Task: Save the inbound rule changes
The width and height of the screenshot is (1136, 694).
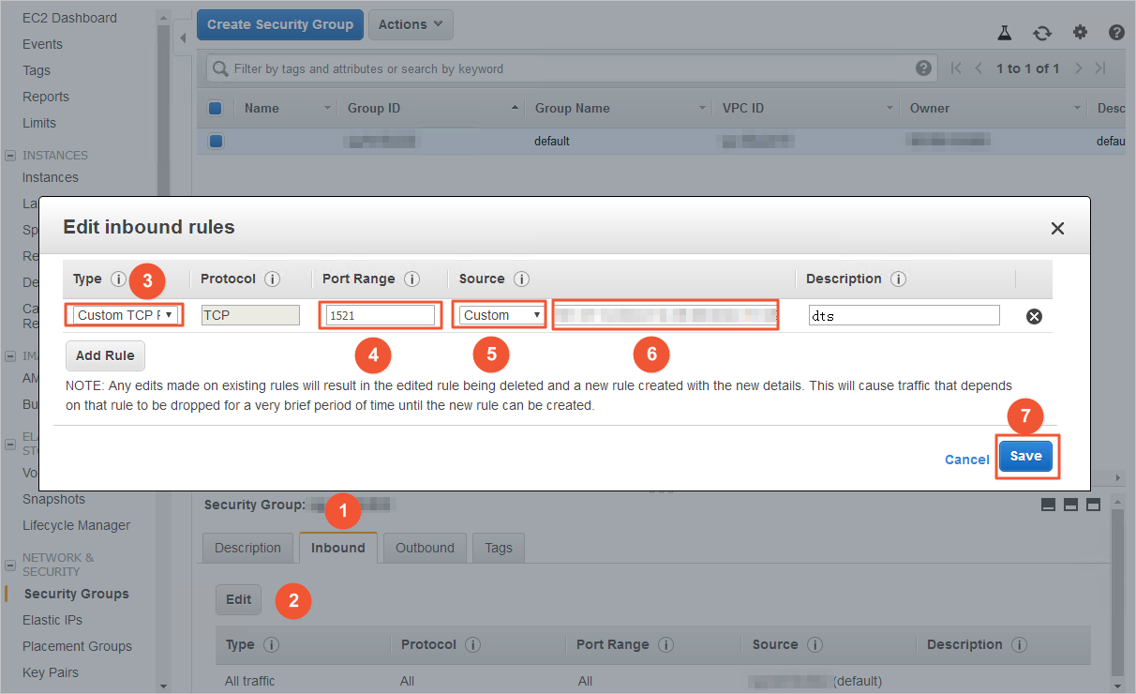Action: [x=1025, y=456]
